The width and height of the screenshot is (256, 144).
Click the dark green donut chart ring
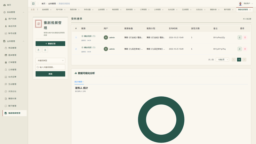point(142,119)
